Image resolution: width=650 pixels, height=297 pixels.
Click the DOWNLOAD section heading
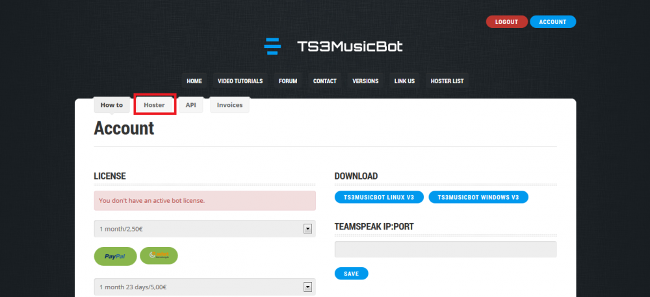pyautogui.click(x=356, y=176)
